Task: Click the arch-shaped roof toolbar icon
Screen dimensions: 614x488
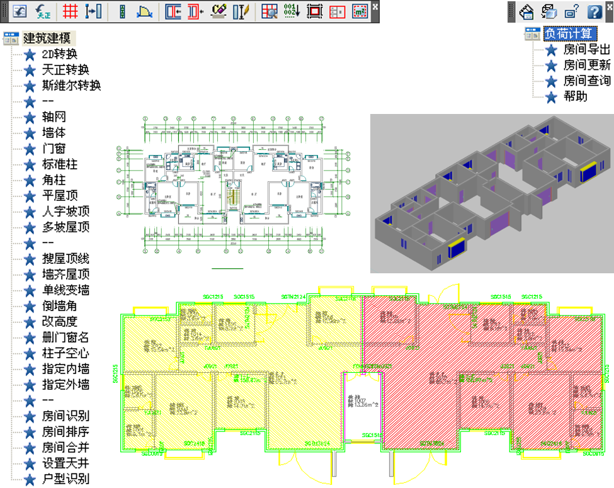Action: click(145, 11)
